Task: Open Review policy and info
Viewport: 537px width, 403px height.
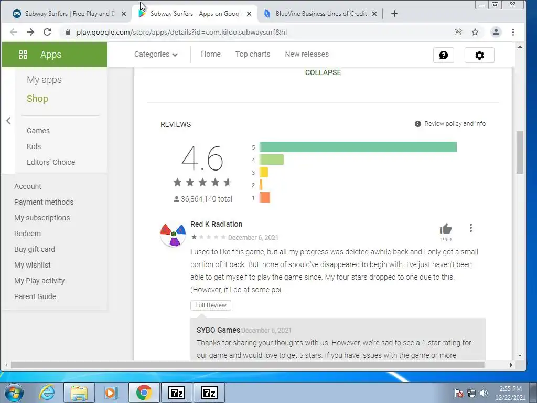Action: click(x=450, y=124)
